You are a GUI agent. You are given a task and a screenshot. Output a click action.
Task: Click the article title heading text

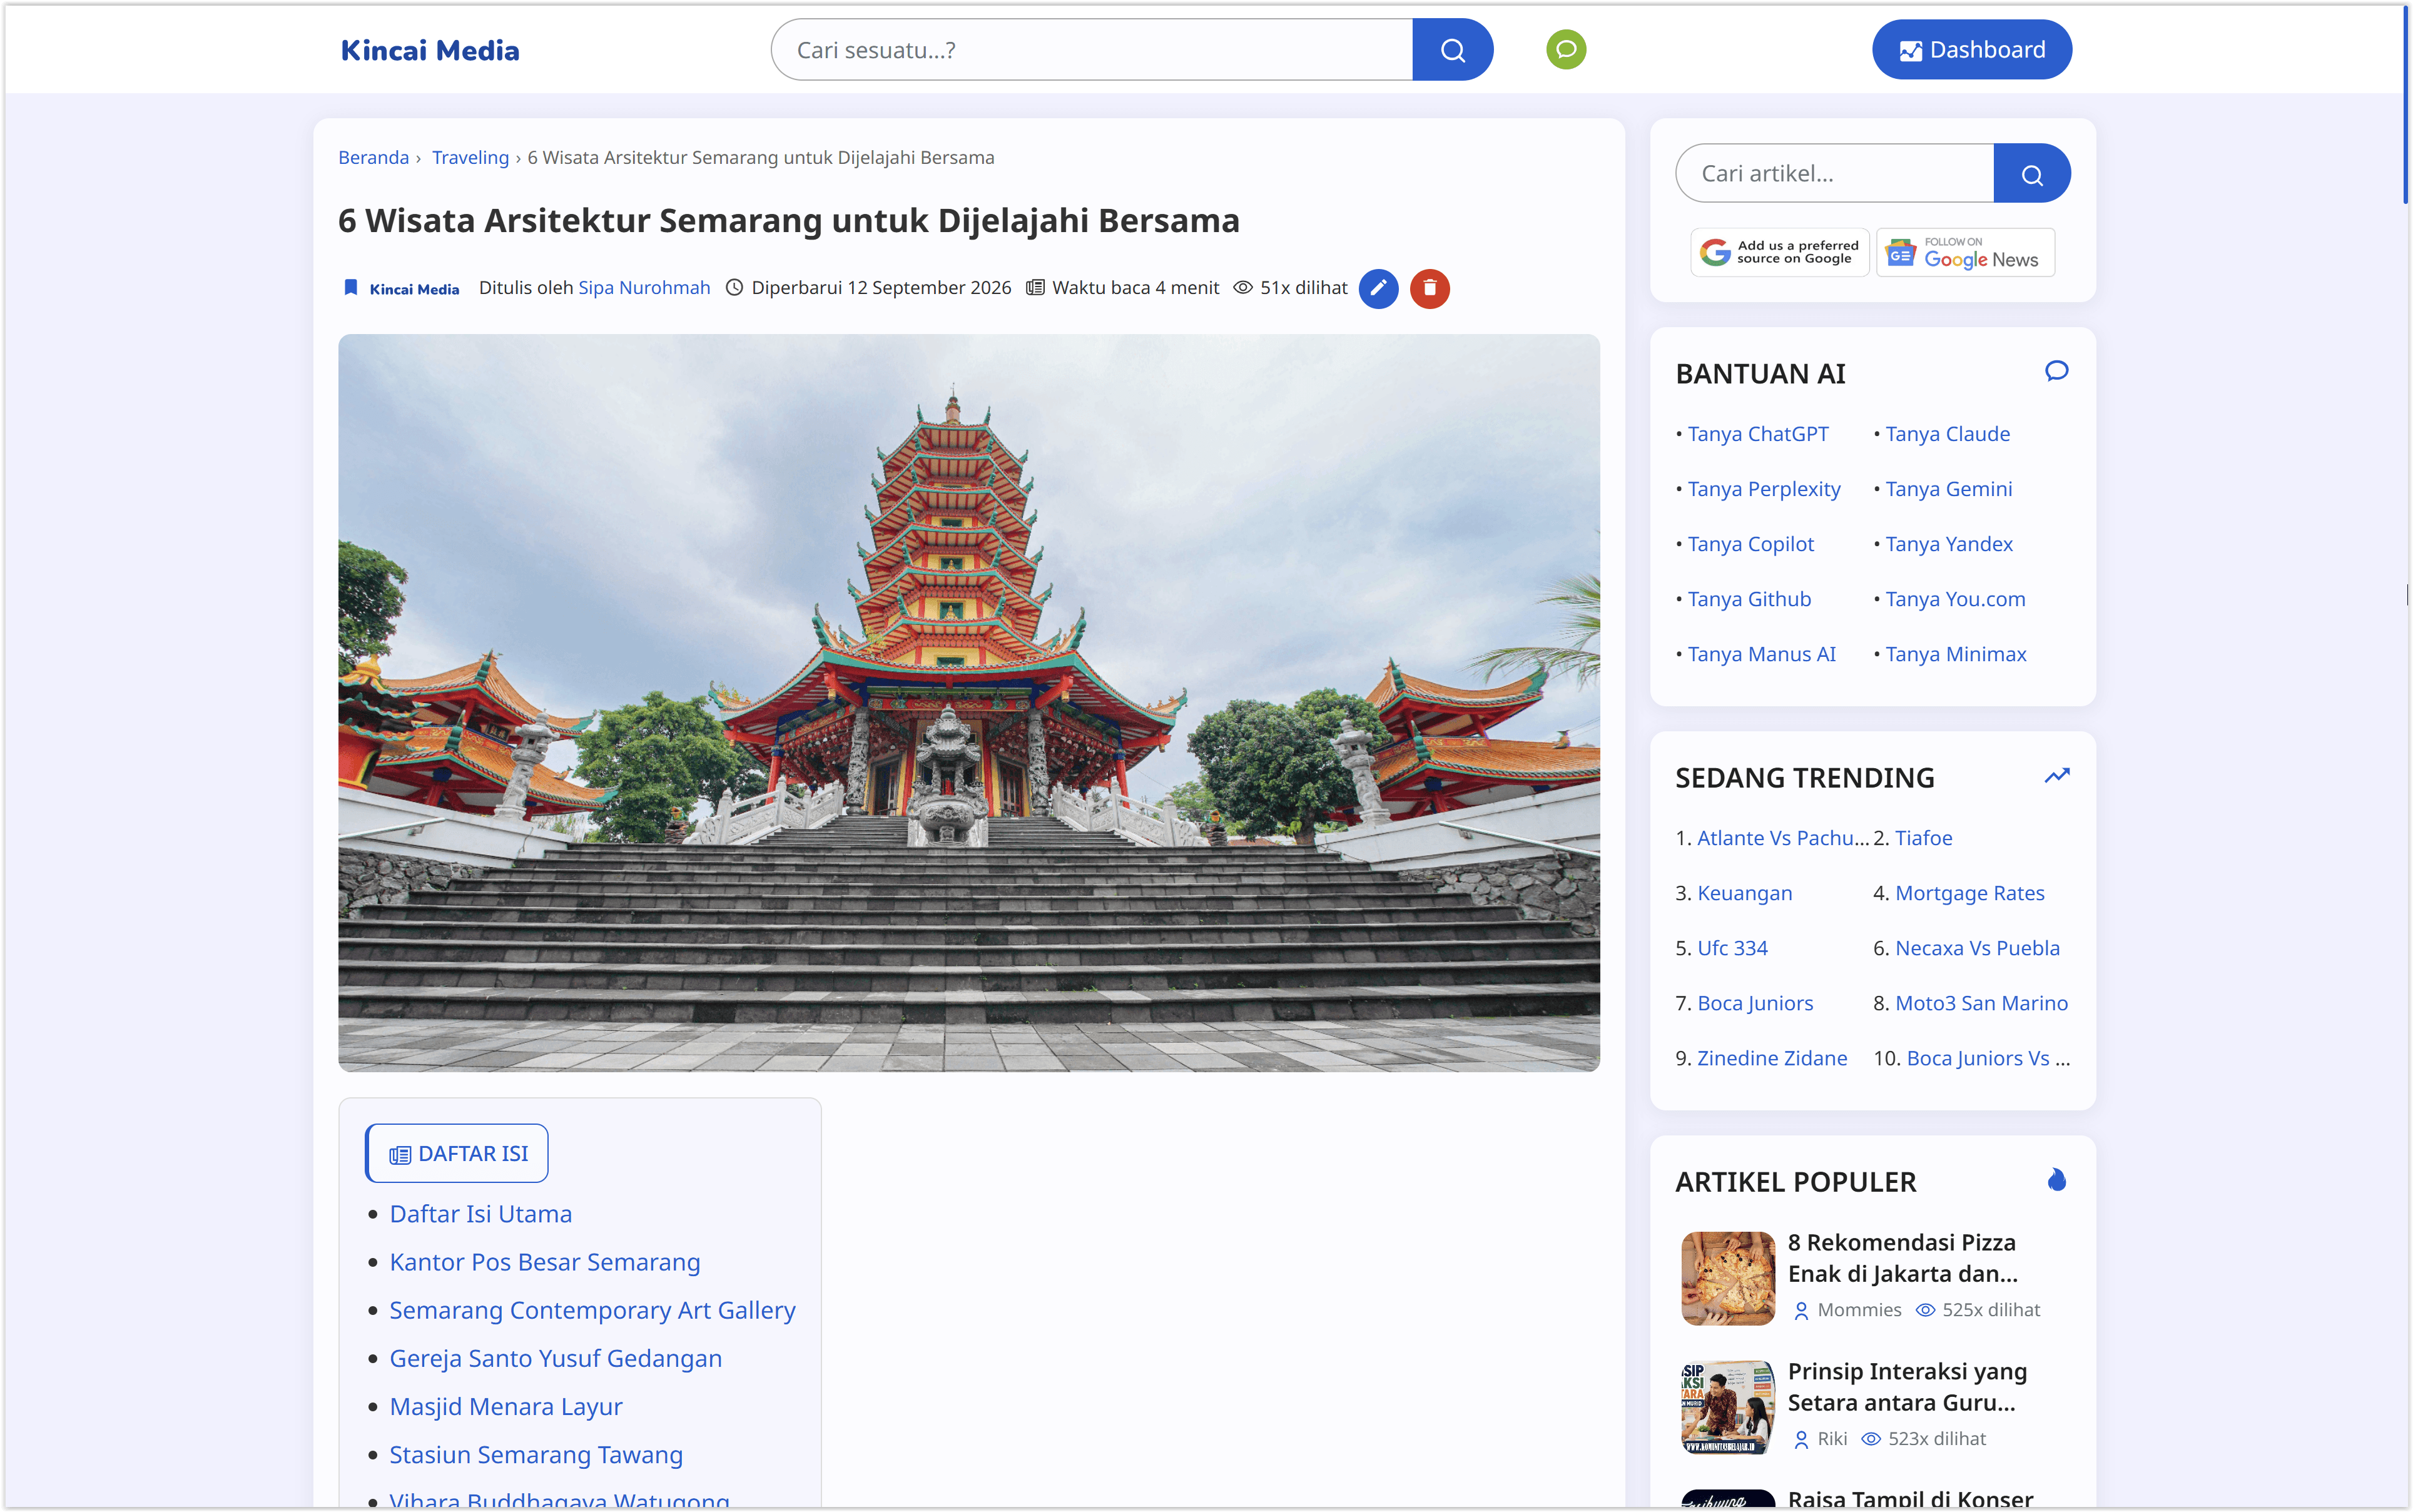pos(789,221)
